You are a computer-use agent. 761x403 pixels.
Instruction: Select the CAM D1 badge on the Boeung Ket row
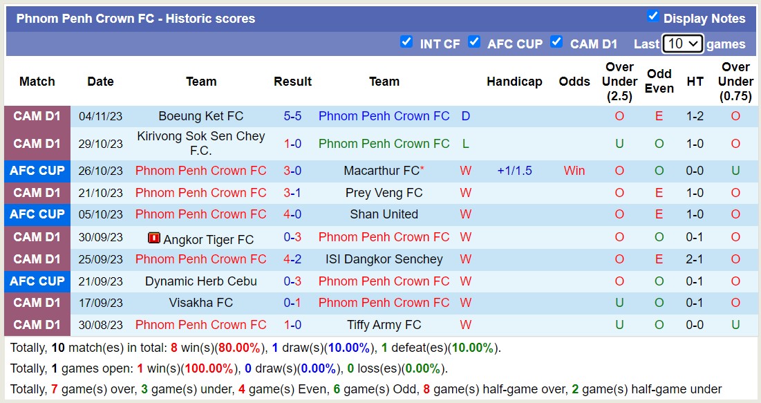click(37, 116)
